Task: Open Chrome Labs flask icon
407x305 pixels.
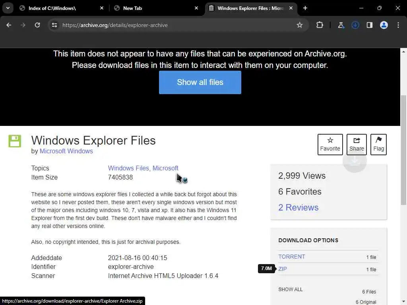Action: pyautogui.click(x=341, y=25)
